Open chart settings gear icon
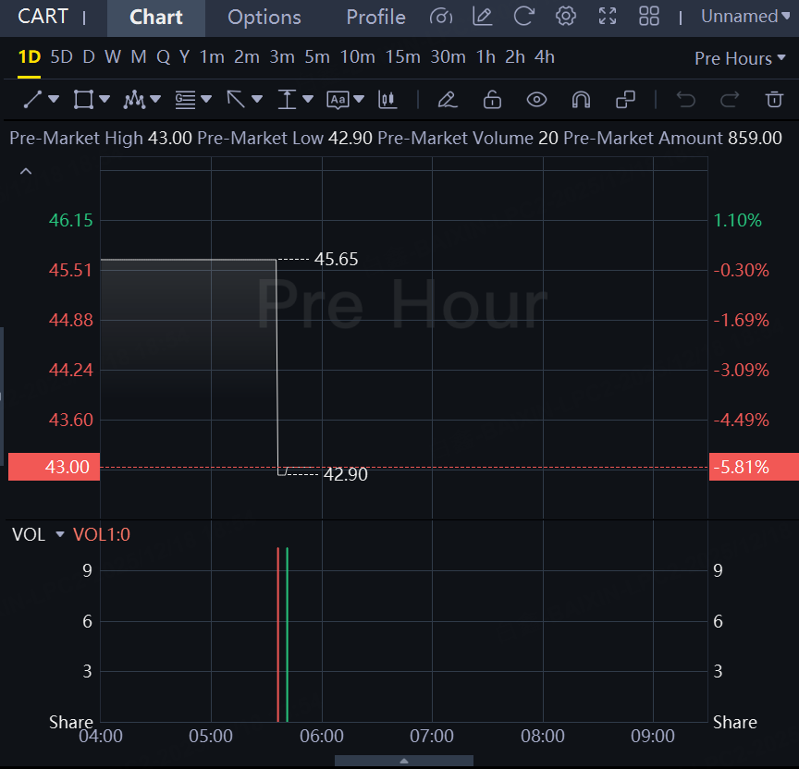This screenshot has height=769, width=799. pos(566,17)
